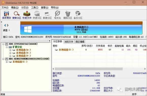Open the 备份分区 backup partition tool
This screenshot has height=96, width=147.
[78, 15]
